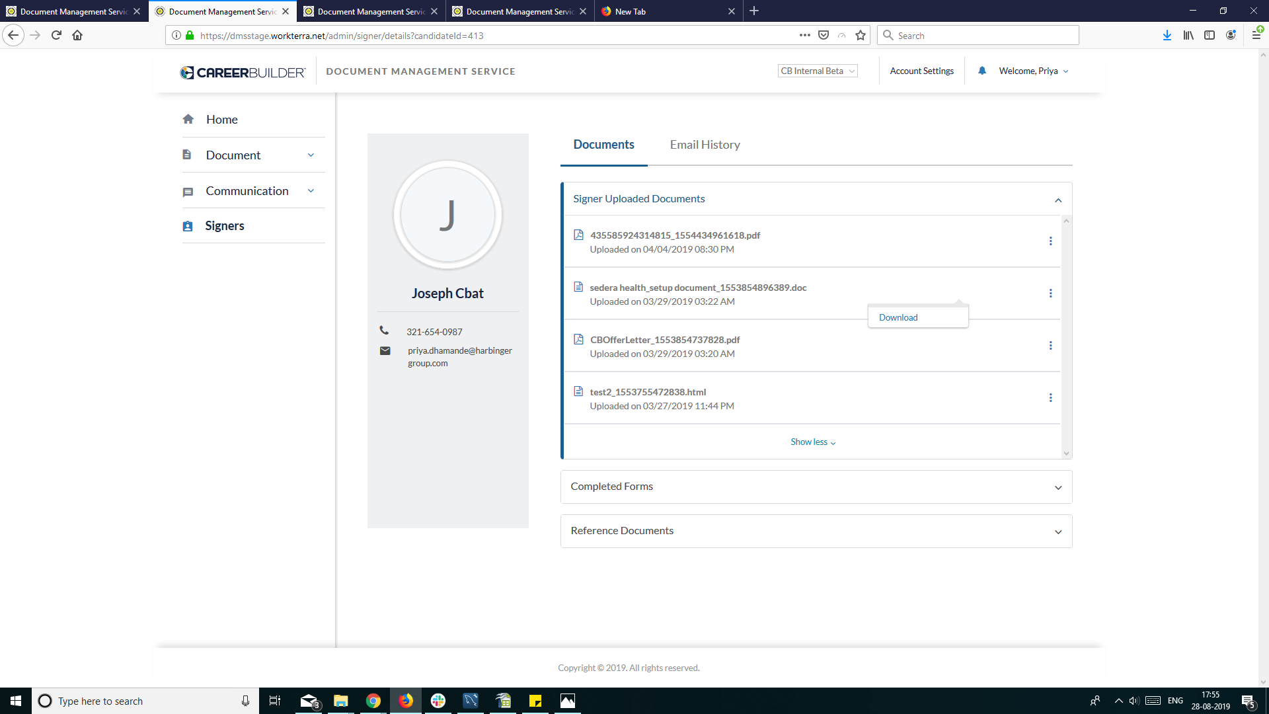The image size is (1269, 714).
Task: Open three-dot menu for test2 html file
Action: [1050, 398]
